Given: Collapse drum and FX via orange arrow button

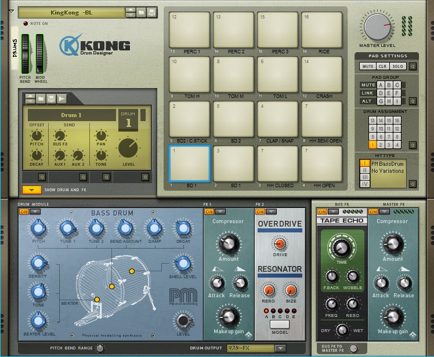Looking at the screenshot, I should (32, 190).
